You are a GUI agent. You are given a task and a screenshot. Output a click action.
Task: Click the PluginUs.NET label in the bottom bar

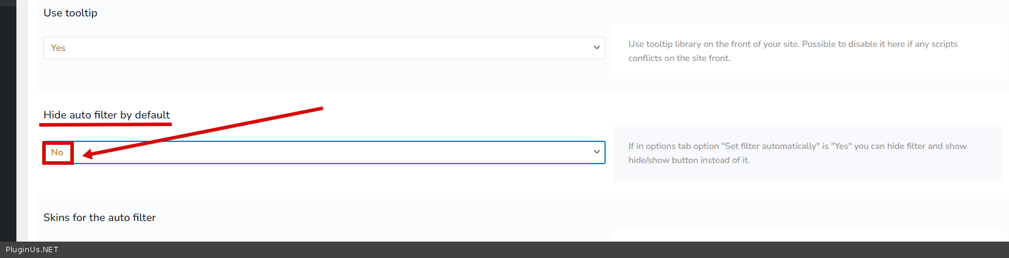[x=32, y=250]
